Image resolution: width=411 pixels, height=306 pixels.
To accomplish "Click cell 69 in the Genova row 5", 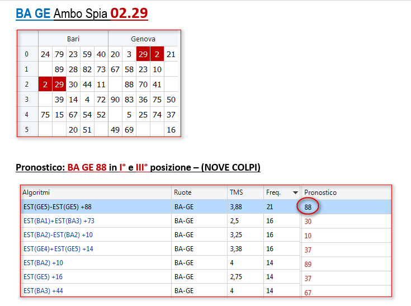I will click(x=129, y=130).
